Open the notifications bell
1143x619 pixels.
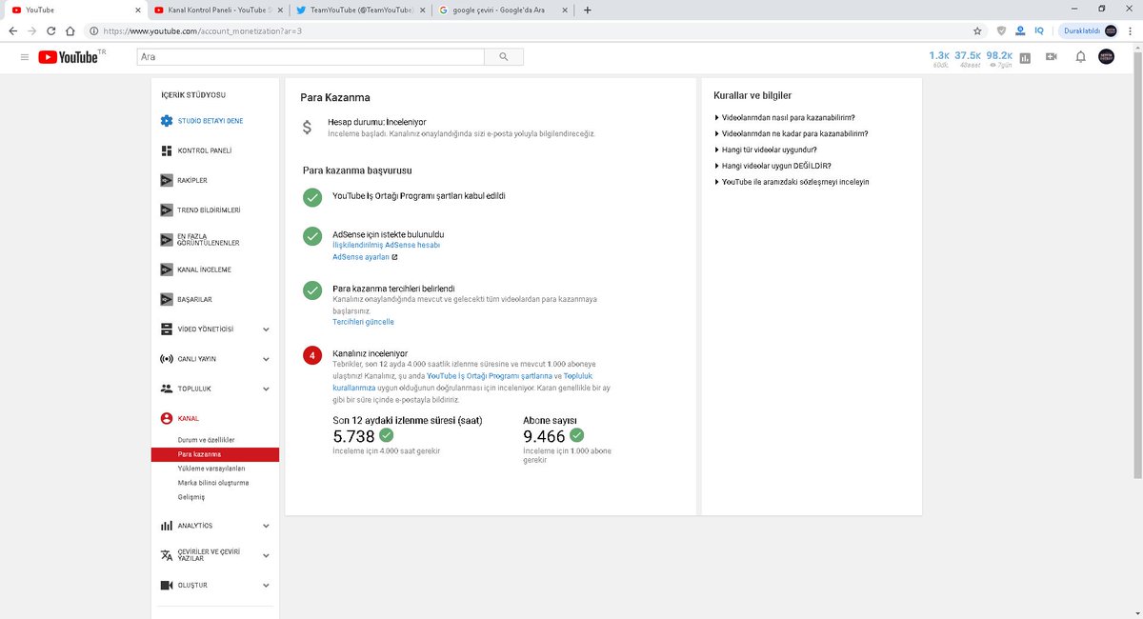[x=1080, y=57]
